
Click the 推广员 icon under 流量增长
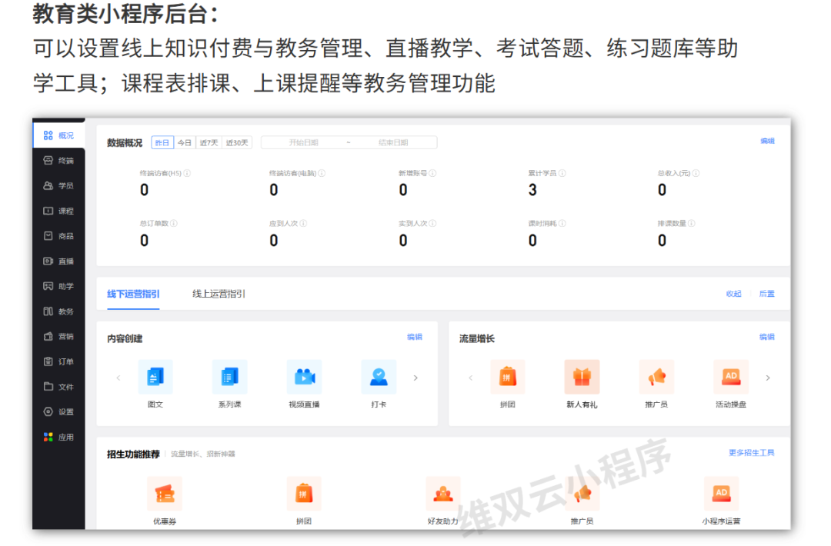coord(656,377)
